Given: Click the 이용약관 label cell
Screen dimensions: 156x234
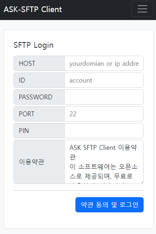Looking at the screenshot, I should point(39,162).
